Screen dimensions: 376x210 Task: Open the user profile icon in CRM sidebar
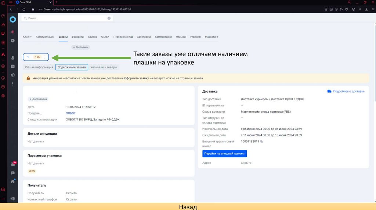tap(13, 58)
